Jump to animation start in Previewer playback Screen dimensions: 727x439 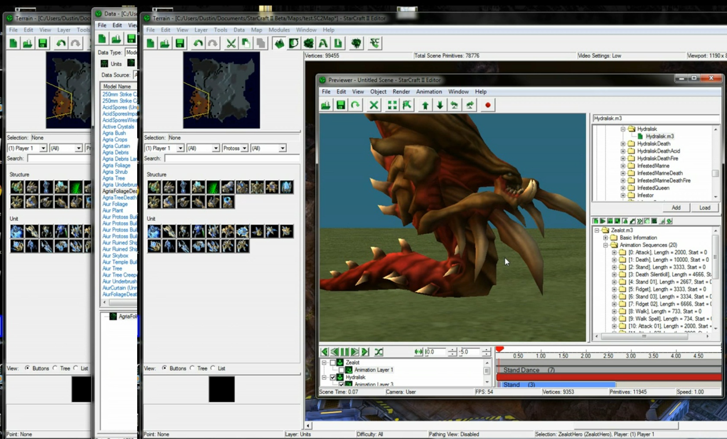pos(324,352)
